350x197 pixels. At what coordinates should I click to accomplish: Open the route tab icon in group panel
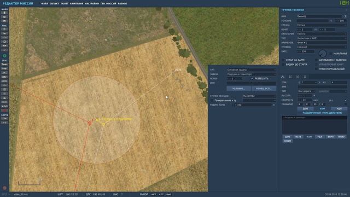pos(283,77)
